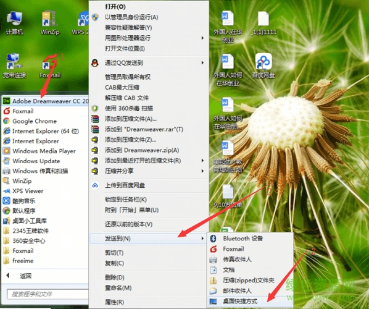369x309 pixels.
Task: Launch Windows Media Player from list
Action: [x=45, y=151]
